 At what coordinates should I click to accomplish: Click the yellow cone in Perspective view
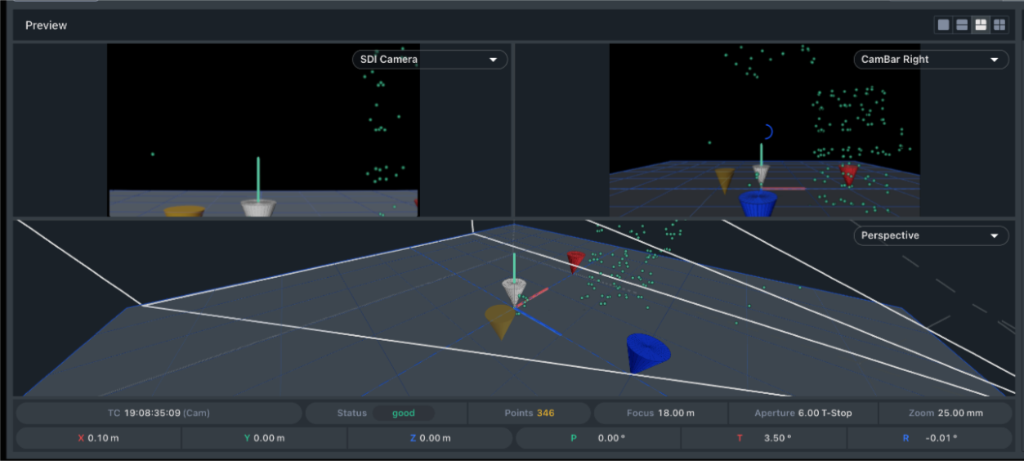[499, 320]
